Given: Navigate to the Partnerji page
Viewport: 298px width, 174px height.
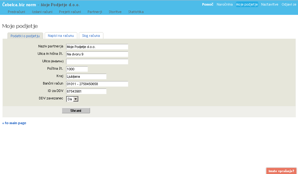Looking at the screenshot, I should [x=95, y=12].
